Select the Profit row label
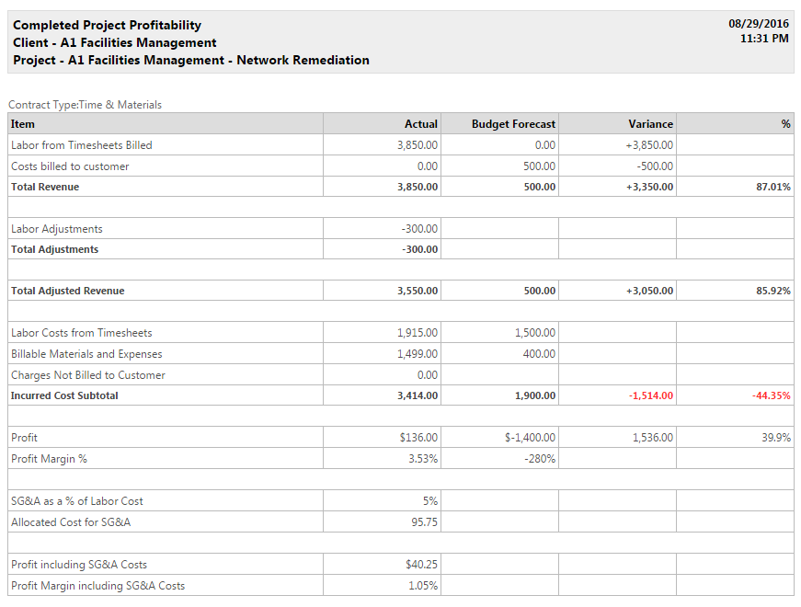 pos(25,438)
